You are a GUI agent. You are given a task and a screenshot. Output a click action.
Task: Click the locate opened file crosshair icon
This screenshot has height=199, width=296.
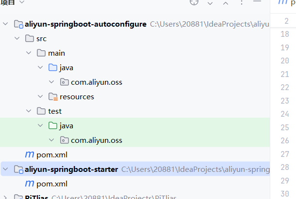point(194,2)
